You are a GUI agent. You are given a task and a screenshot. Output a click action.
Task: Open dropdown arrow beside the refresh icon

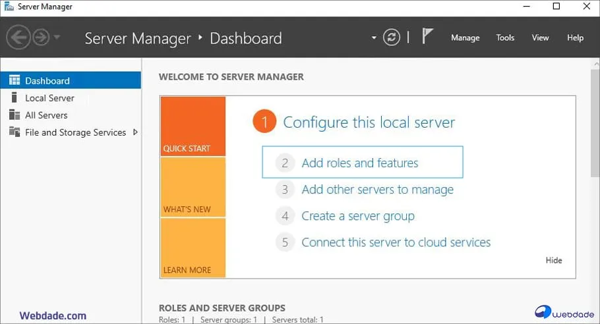(x=375, y=38)
